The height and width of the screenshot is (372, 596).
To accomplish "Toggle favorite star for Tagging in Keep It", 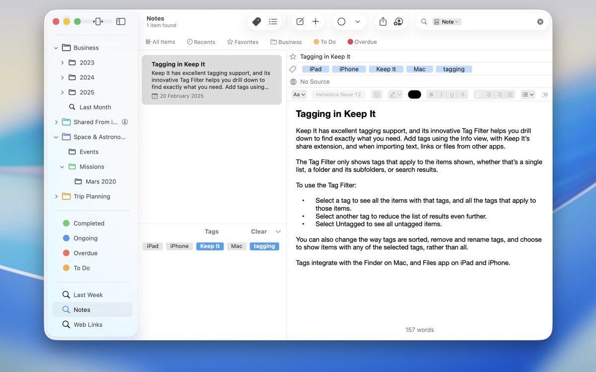I will (x=293, y=57).
